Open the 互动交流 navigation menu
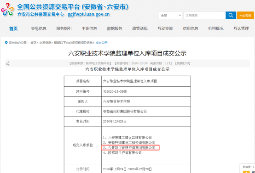The image size is (255, 173). (165, 29)
